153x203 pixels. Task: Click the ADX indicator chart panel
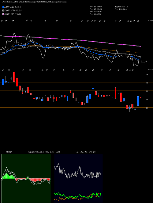[x=78, y=178]
